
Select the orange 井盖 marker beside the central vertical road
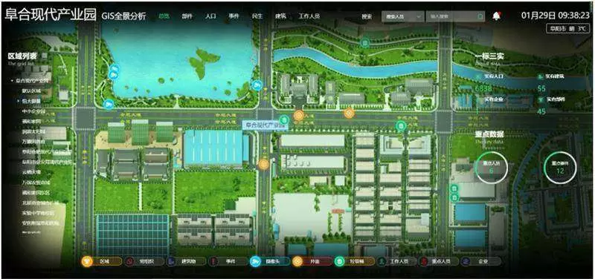point(263,164)
